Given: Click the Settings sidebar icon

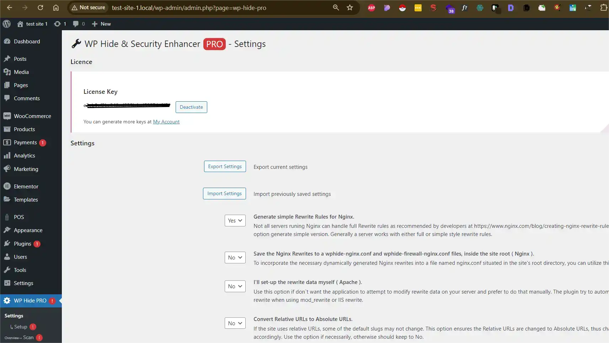Looking at the screenshot, I should [x=7, y=283].
